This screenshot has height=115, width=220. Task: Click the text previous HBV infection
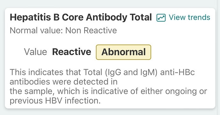[x=55, y=101]
